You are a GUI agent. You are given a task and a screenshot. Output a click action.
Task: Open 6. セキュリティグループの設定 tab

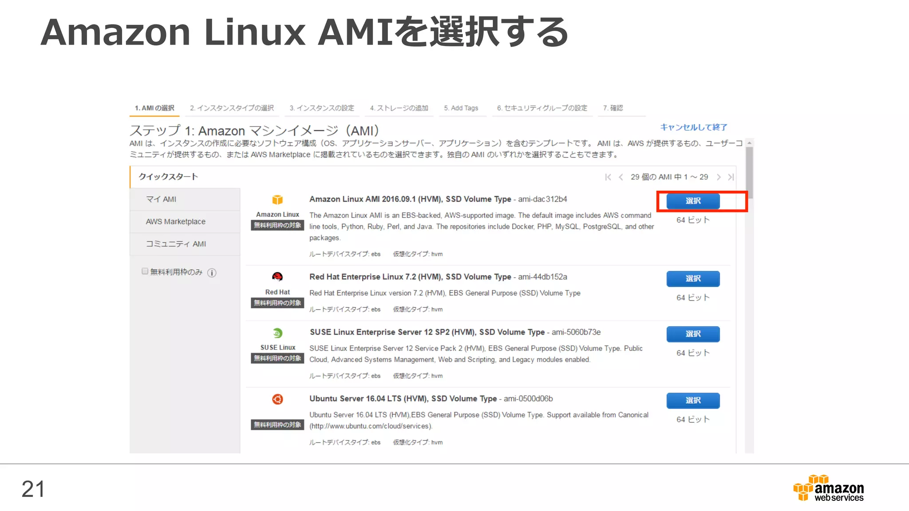542,108
